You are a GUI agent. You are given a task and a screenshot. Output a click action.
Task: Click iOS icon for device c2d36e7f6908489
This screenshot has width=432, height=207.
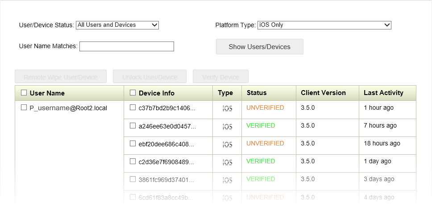point(227,162)
